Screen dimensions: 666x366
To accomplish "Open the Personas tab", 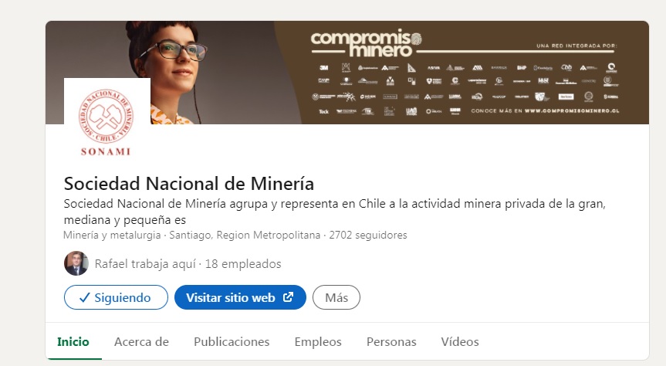I will coord(391,342).
